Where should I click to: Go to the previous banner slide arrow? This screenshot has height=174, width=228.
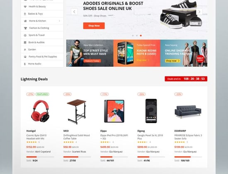pyautogui.click(x=74, y=12)
